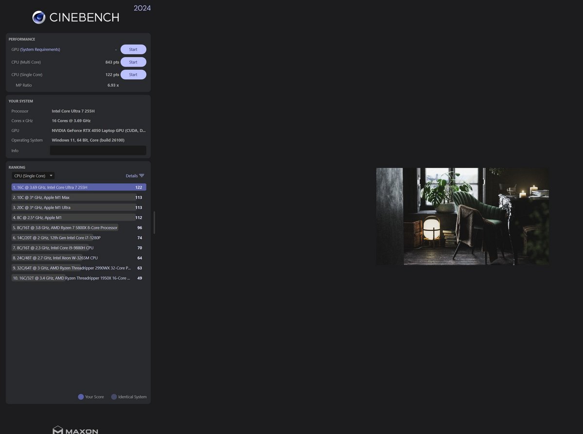Viewport: 583px width, 434px height.
Task: Run the CPU Single Core test
Action: tap(133, 75)
